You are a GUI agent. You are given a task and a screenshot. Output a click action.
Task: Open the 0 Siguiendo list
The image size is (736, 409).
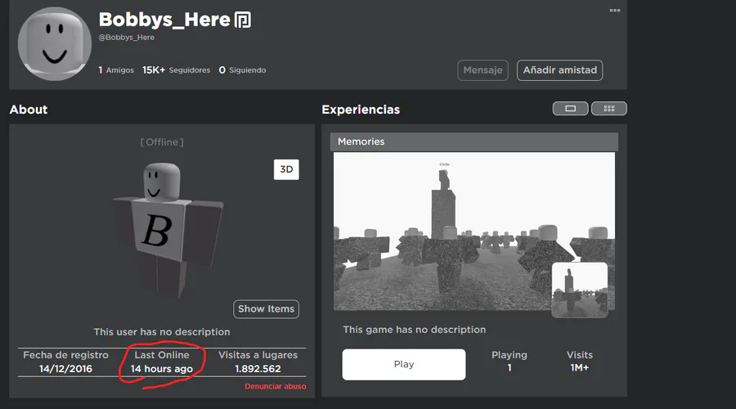coord(242,70)
